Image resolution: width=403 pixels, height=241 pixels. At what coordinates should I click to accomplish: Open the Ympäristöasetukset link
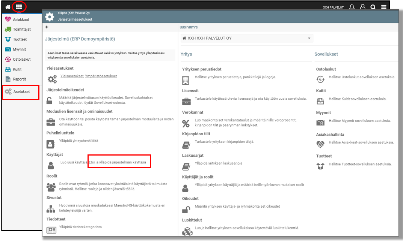point(101,76)
